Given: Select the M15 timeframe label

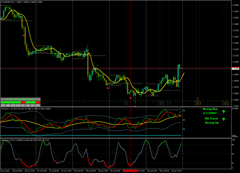Looking at the screenshot, I should [x=13, y=105].
